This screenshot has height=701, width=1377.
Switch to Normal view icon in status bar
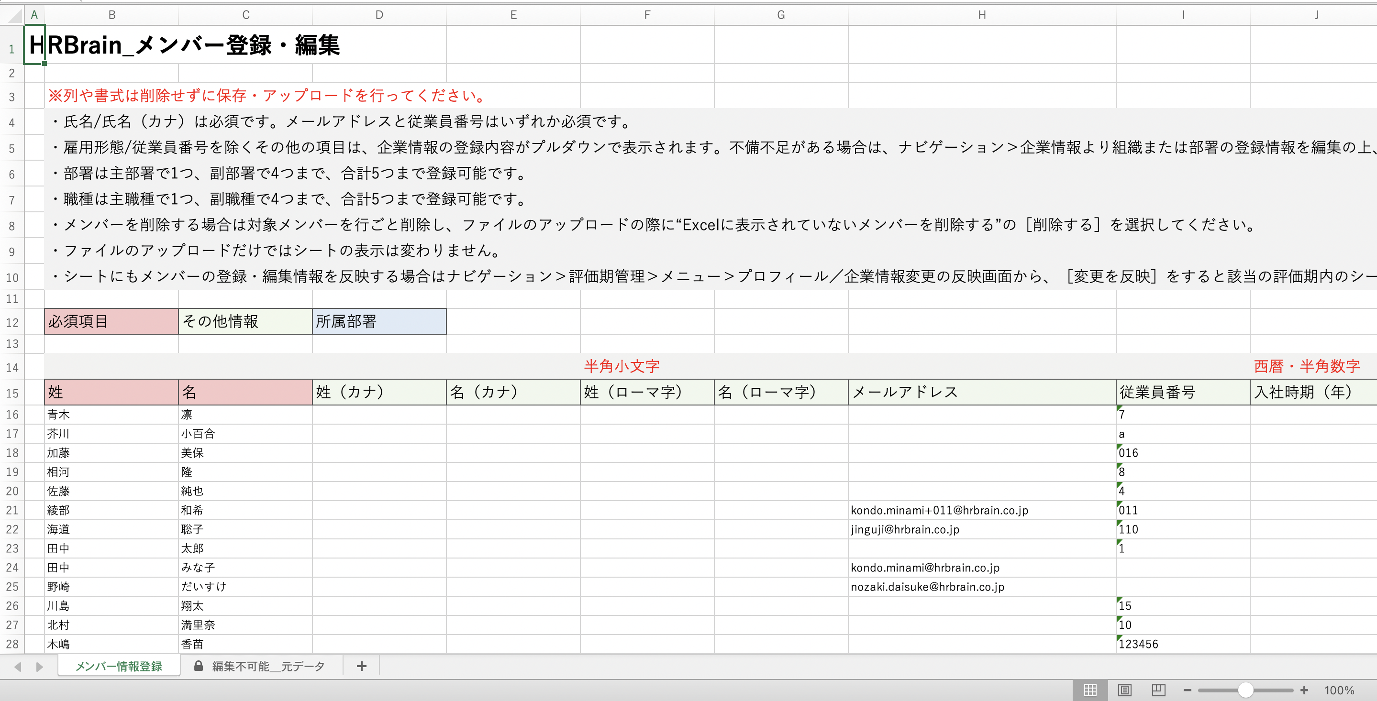(1090, 690)
